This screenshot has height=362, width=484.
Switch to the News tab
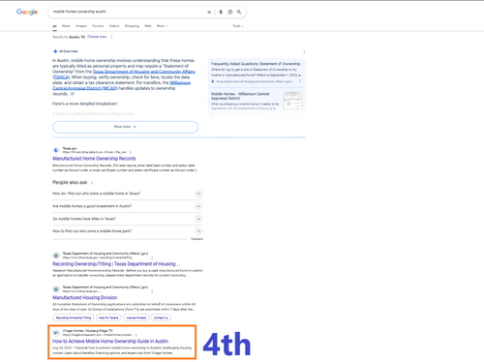pos(66,26)
